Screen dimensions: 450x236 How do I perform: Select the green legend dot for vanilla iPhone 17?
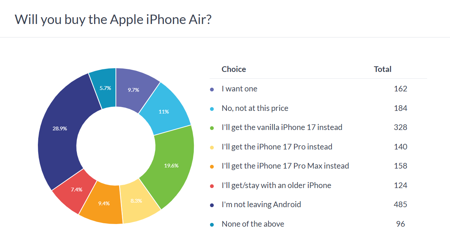point(212,128)
